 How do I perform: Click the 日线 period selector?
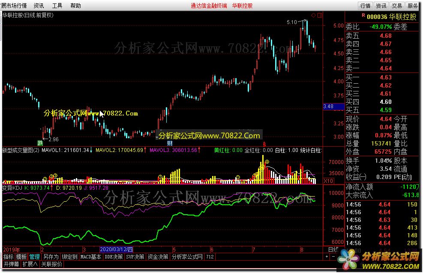click(x=333, y=249)
